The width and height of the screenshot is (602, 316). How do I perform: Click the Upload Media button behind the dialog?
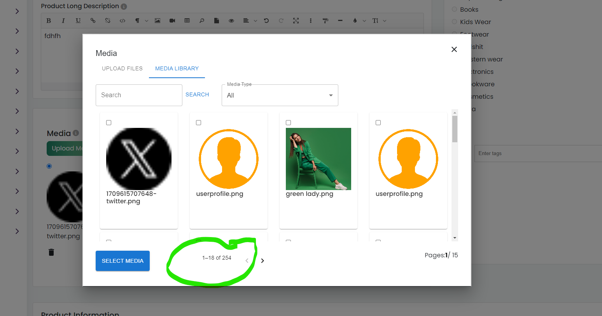pyautogui.click(x=65, y=148)
